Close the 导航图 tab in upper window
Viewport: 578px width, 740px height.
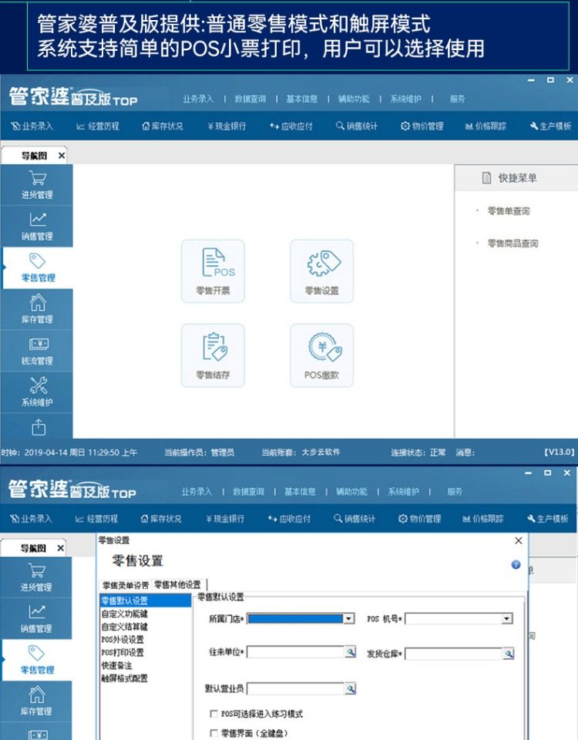62,156
